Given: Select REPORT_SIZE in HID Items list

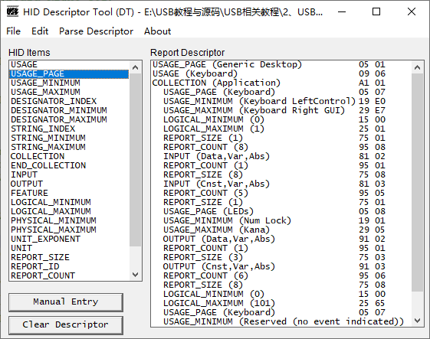Looking at the screenshot, I should (x=69, y=257).
